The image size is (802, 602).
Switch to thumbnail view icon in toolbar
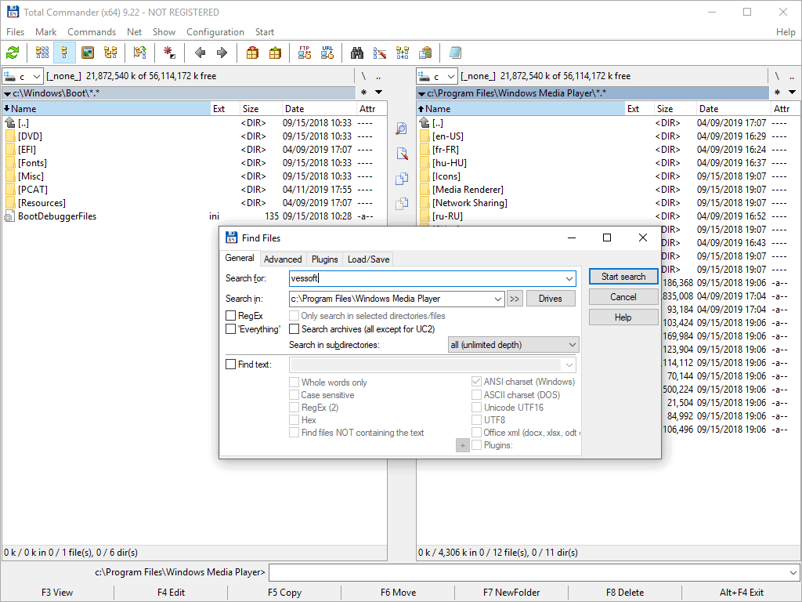coord(88,53)
